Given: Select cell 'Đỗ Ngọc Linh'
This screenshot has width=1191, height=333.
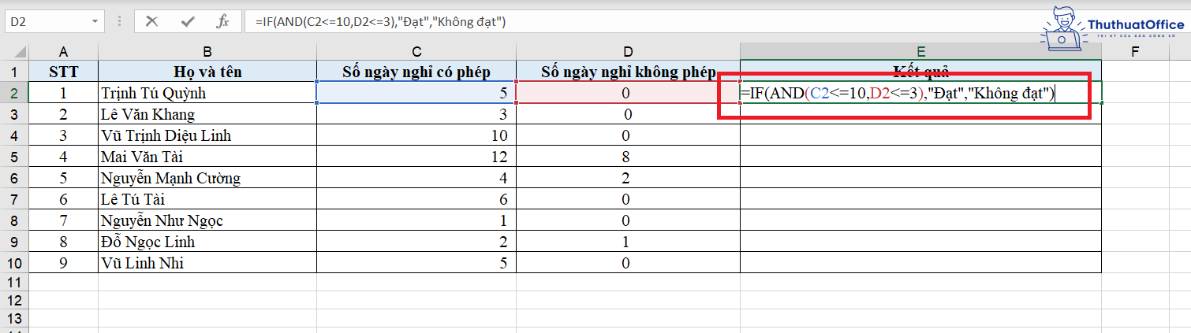Looking at the screenshot, I should point(207,242).
